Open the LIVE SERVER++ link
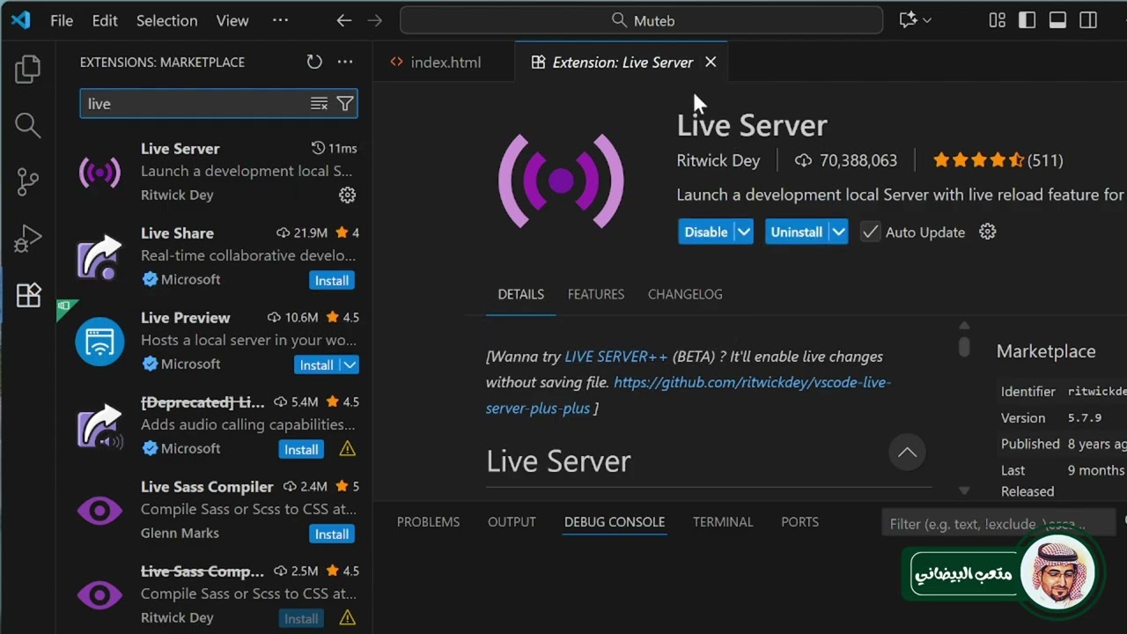The height and width of the screenshot is (634, 1127). pyautogui.click(x=616, y=357)
